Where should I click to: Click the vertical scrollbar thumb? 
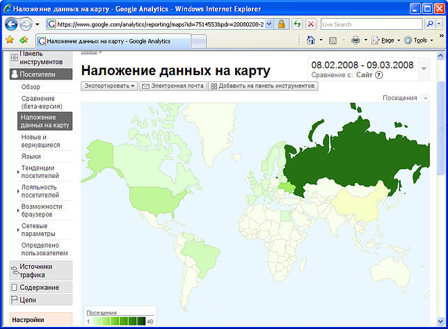tap(440, 128)
